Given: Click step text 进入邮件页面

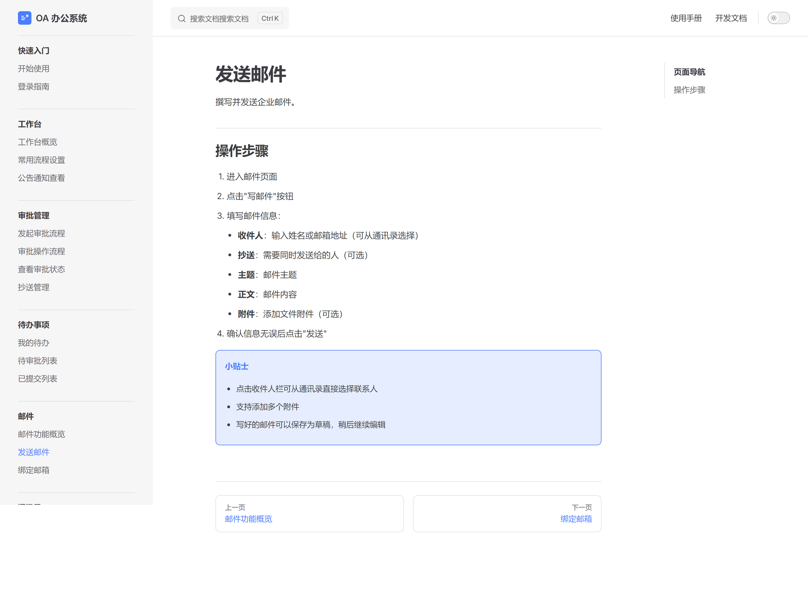Looking at the screenshot, I should click(x=252, y=177).
